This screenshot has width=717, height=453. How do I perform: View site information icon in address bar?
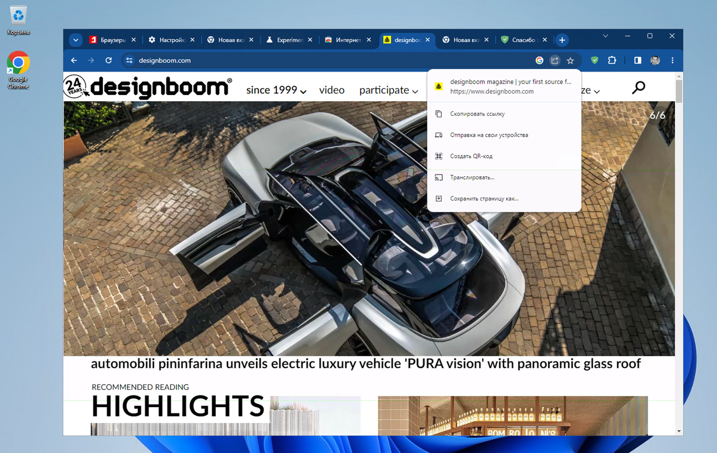click(x=129, y=60)
